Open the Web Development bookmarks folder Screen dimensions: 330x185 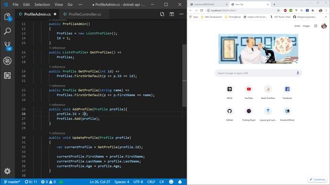click(211, 17)
